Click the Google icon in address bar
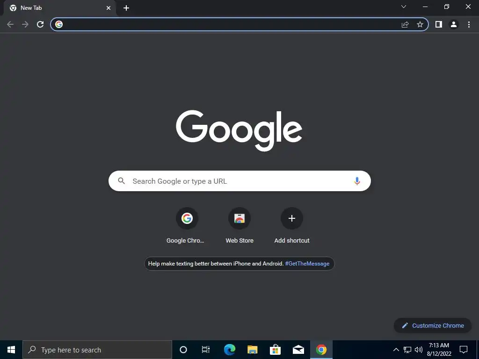The width and height of the screenshot is (479, 359). click(59, 24)
